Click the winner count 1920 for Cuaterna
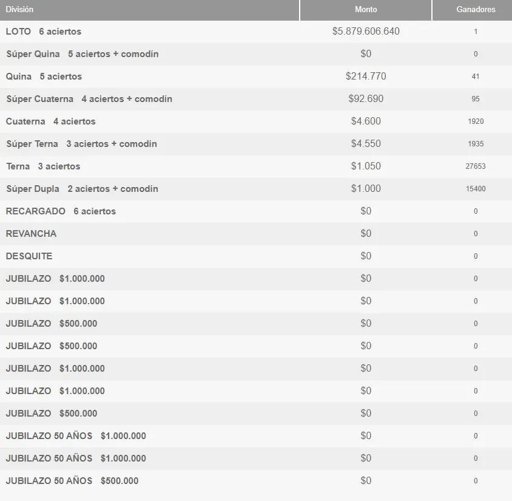This screenshot has height=501, width=512. (476, 121)
